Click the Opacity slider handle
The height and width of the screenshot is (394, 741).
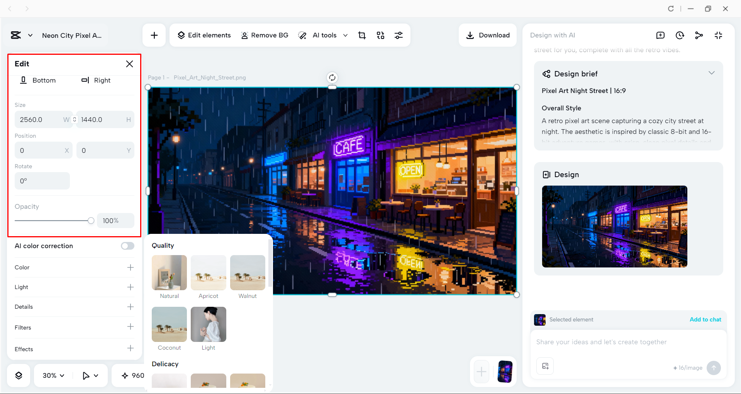coord(91,221)
